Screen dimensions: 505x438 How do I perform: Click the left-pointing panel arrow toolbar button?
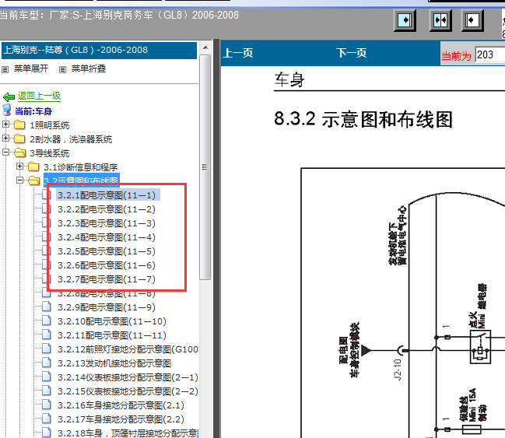(472, 20)
